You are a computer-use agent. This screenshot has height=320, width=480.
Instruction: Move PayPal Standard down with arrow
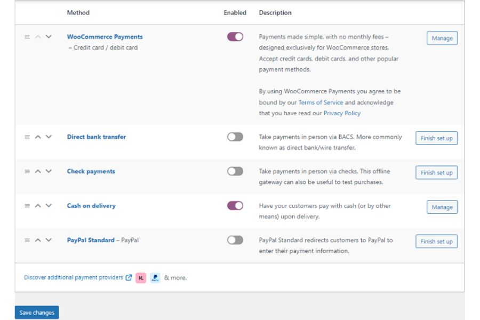click(49, 240)
